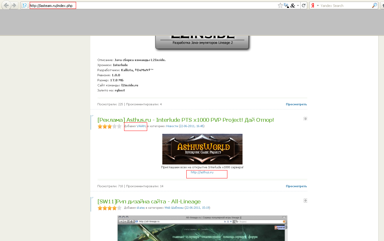Click the text 'Сайт команды: l2inside.ru'
Screen dimensions: 384x241
(x=118, y=85)
